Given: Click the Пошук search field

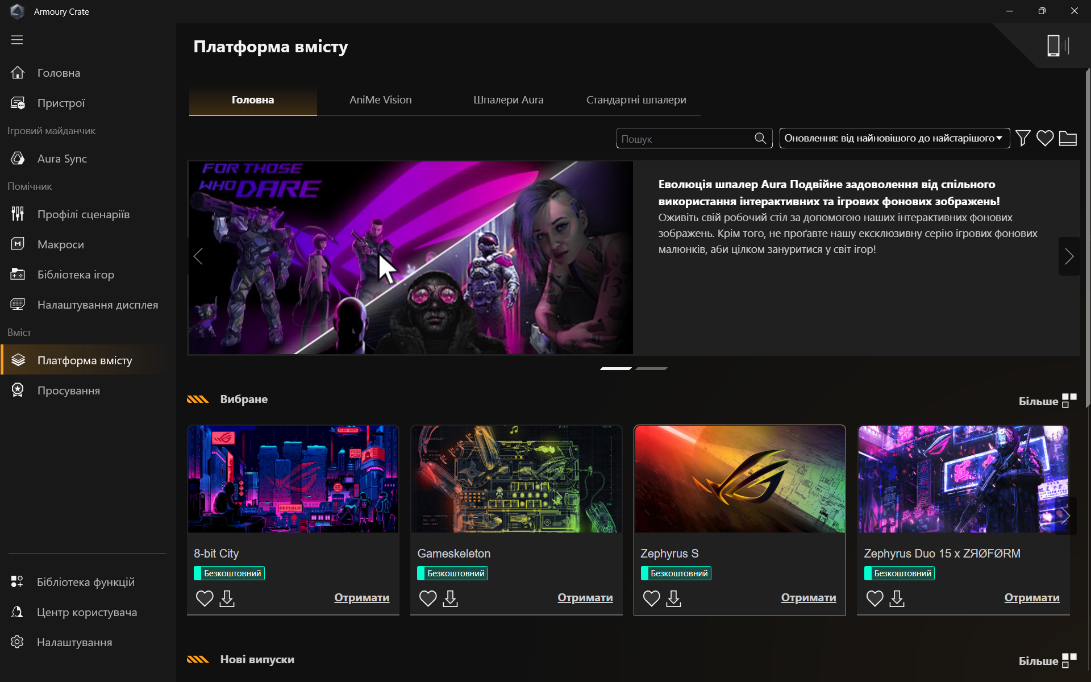Looking at the screenshot, I should click(x=685, y=139).
